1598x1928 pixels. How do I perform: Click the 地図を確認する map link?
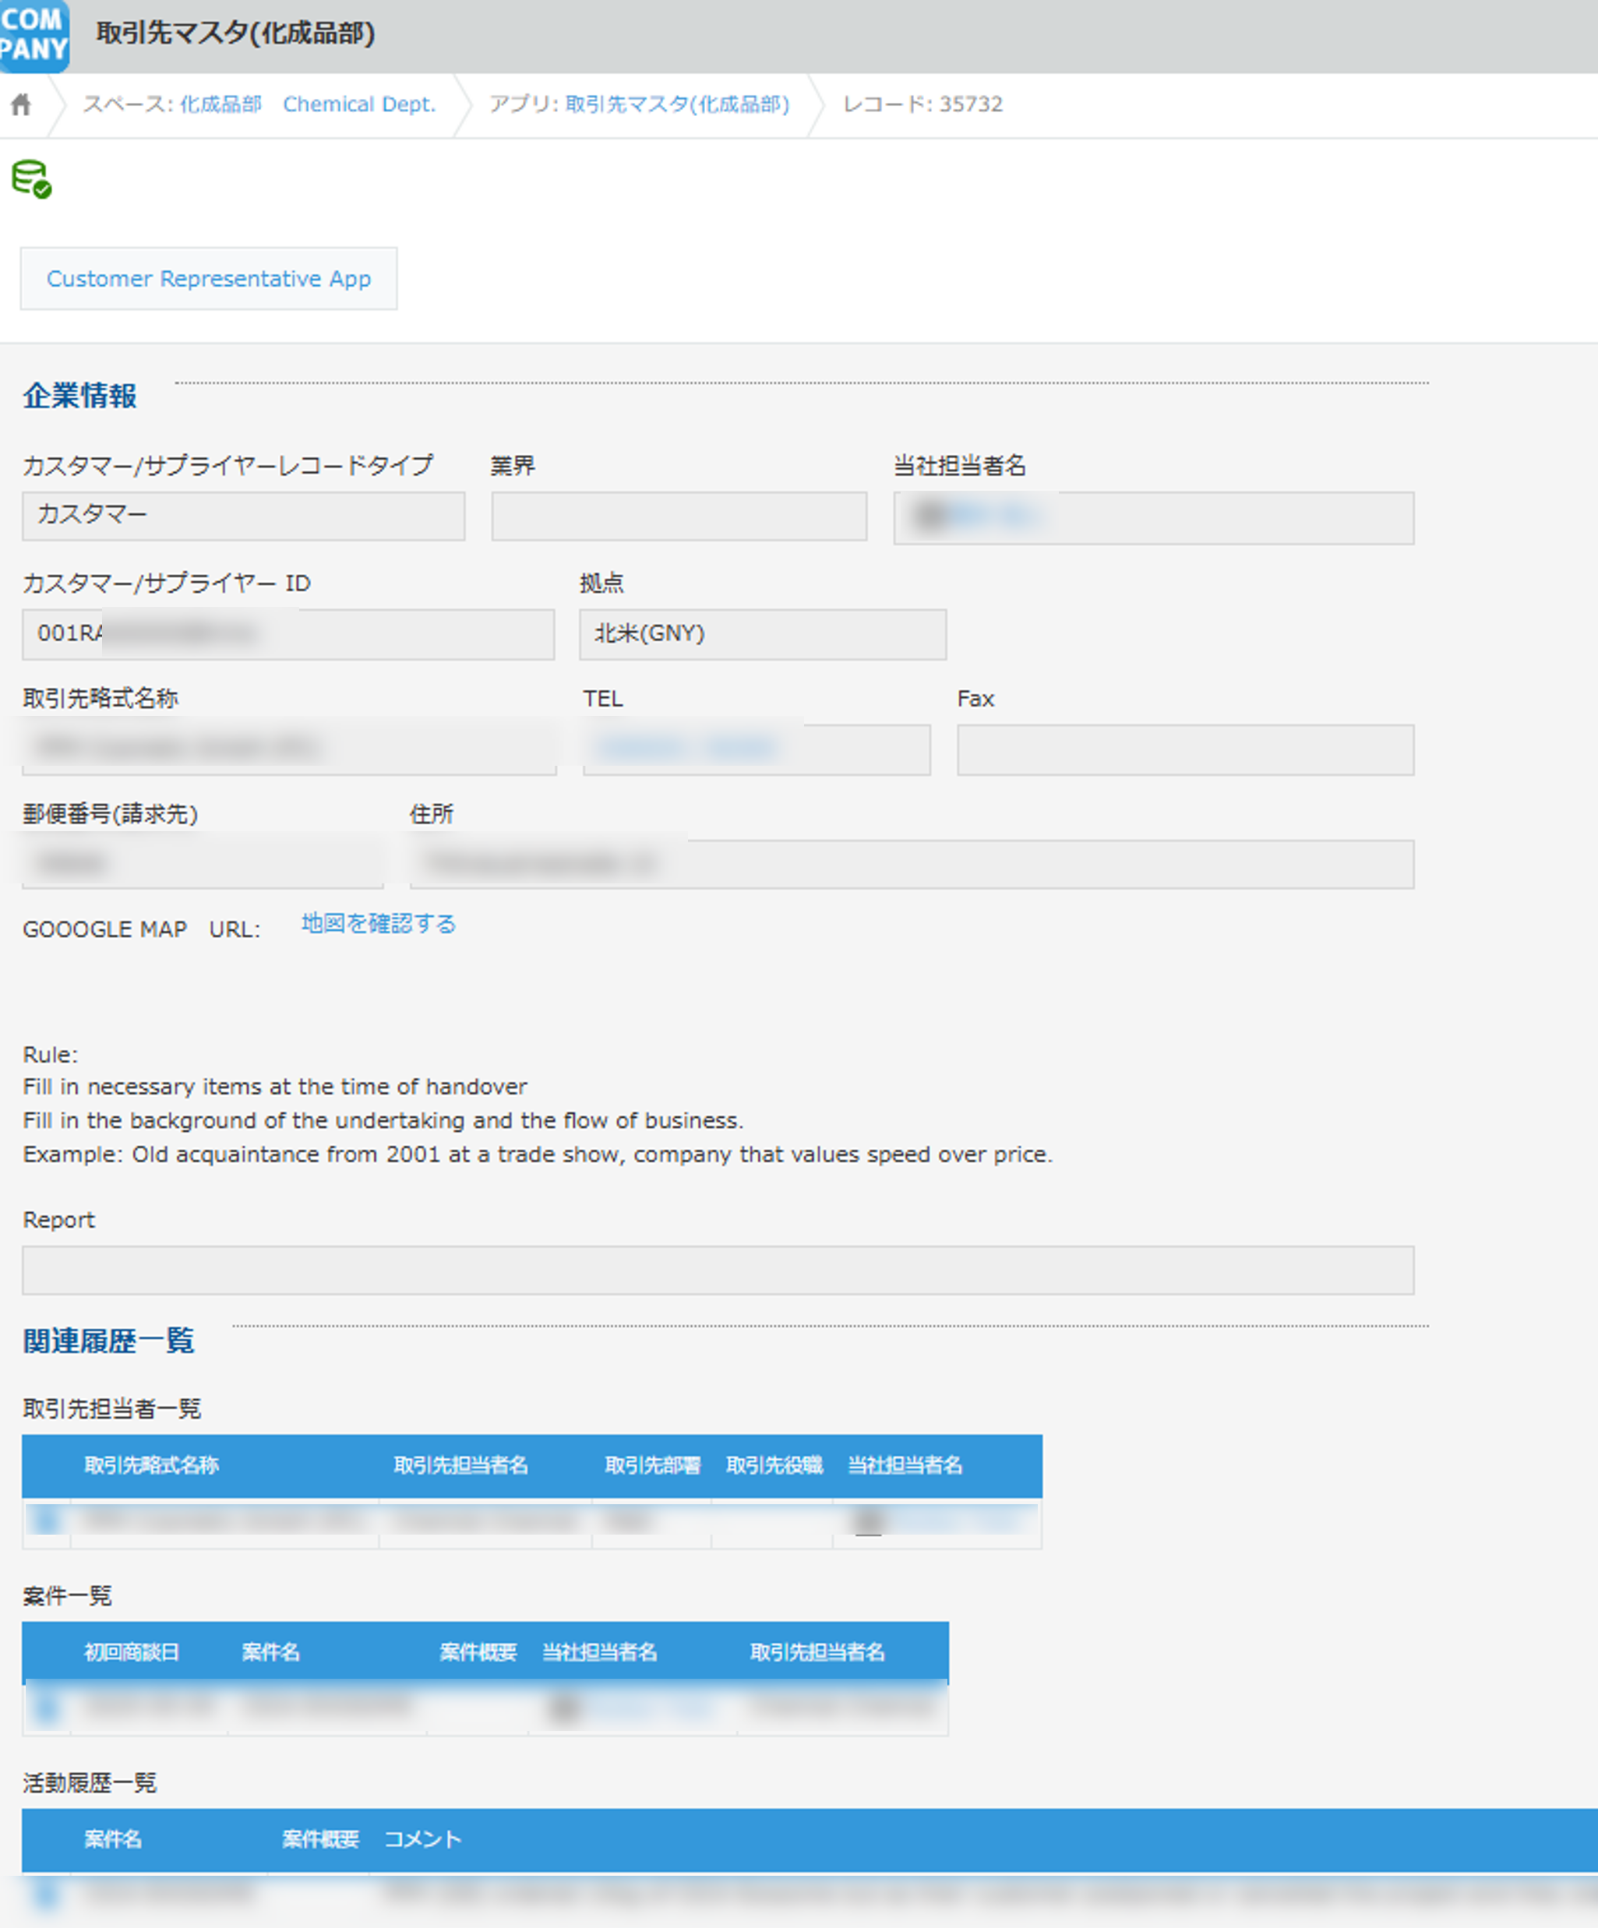click(x=379, y=924)
